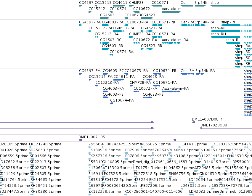Select the shep-RB transcript
Viewport: 252px width, 196px height.
231,31
